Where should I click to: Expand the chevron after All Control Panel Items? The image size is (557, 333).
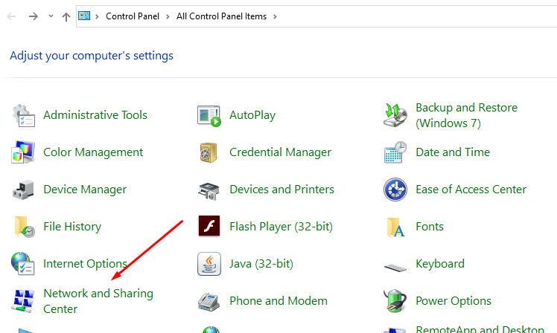(274, 16)
